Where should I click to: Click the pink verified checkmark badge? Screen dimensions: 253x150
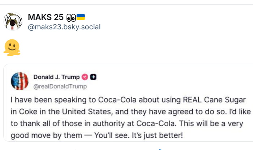[x=85, y=77]
